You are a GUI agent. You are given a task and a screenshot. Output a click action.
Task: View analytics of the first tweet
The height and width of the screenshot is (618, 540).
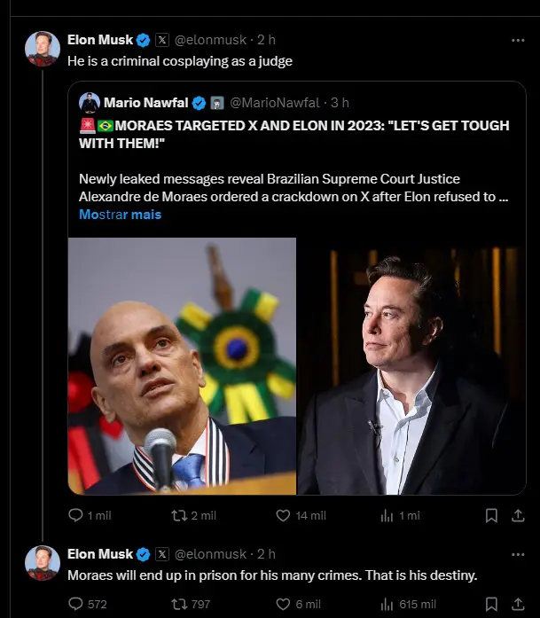pyautogui.click(x=387, y=515)
